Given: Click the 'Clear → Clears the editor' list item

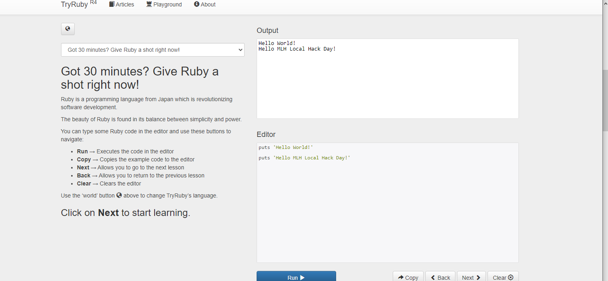Looking at the screenshot, I should (109, 183).
